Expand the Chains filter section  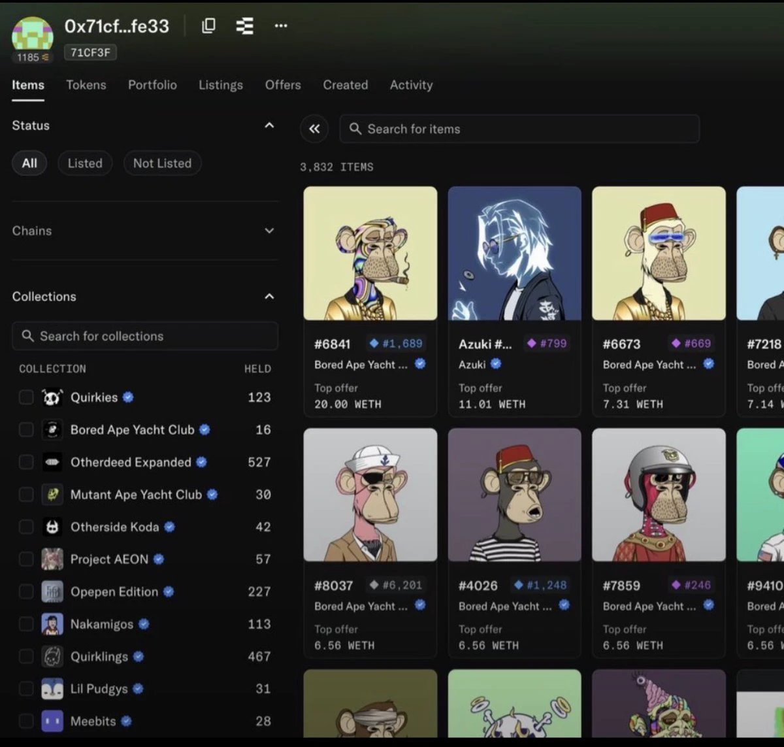point(269,231)
